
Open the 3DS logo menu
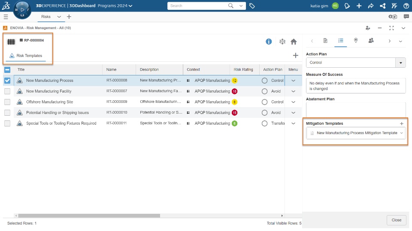coord(6,6)
